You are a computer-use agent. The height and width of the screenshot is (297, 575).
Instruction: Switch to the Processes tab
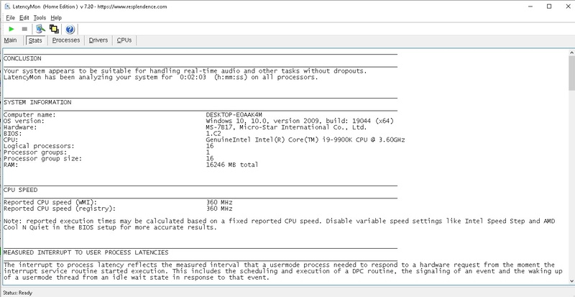point(66,40)
